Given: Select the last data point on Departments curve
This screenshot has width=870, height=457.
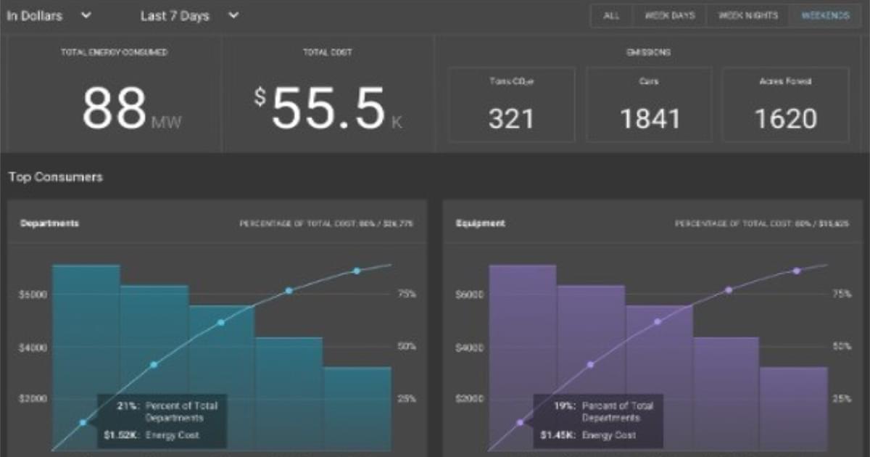Looking at the screenshot, I should [357, 271].
